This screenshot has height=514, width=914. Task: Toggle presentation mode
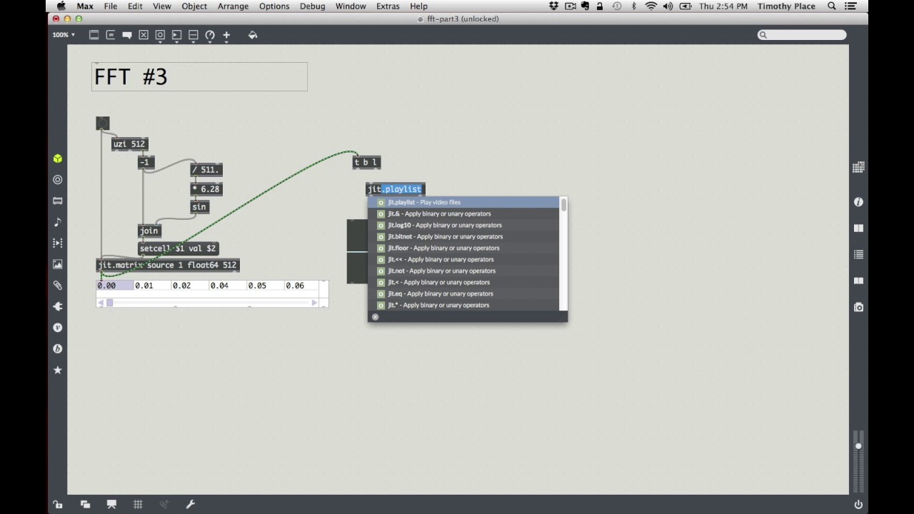[x=111, y=505]
